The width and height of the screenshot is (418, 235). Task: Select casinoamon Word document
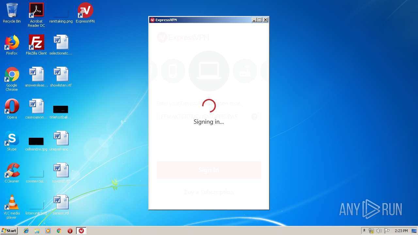click(x=36, y=109)
